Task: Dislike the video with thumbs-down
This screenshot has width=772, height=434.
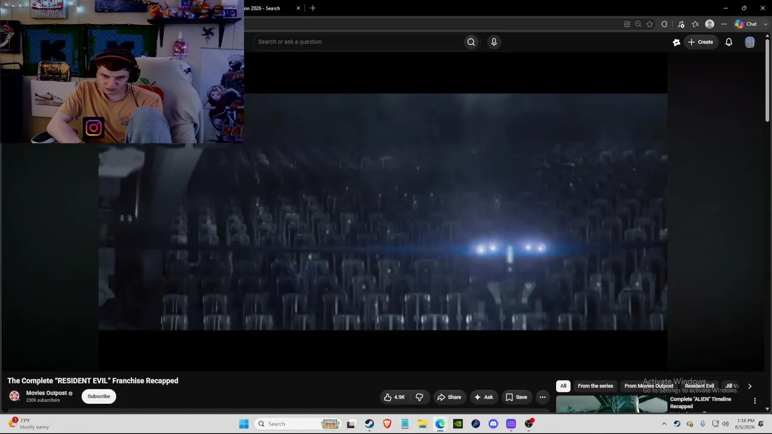Action: pyautogui.click(x=419, y=397)
